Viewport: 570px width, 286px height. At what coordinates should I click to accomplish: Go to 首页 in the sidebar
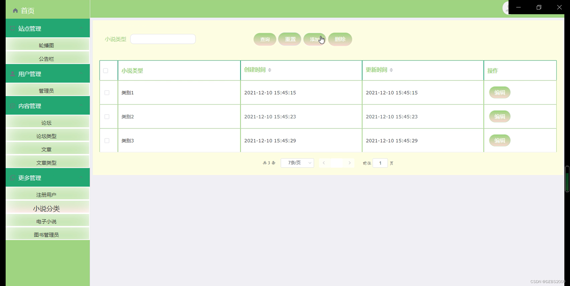tap(28, 11)
